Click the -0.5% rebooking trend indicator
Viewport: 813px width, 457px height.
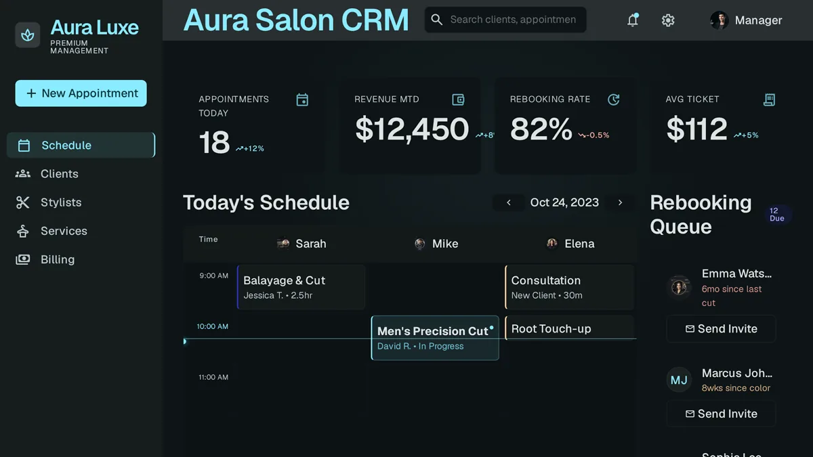pos(593,135)
